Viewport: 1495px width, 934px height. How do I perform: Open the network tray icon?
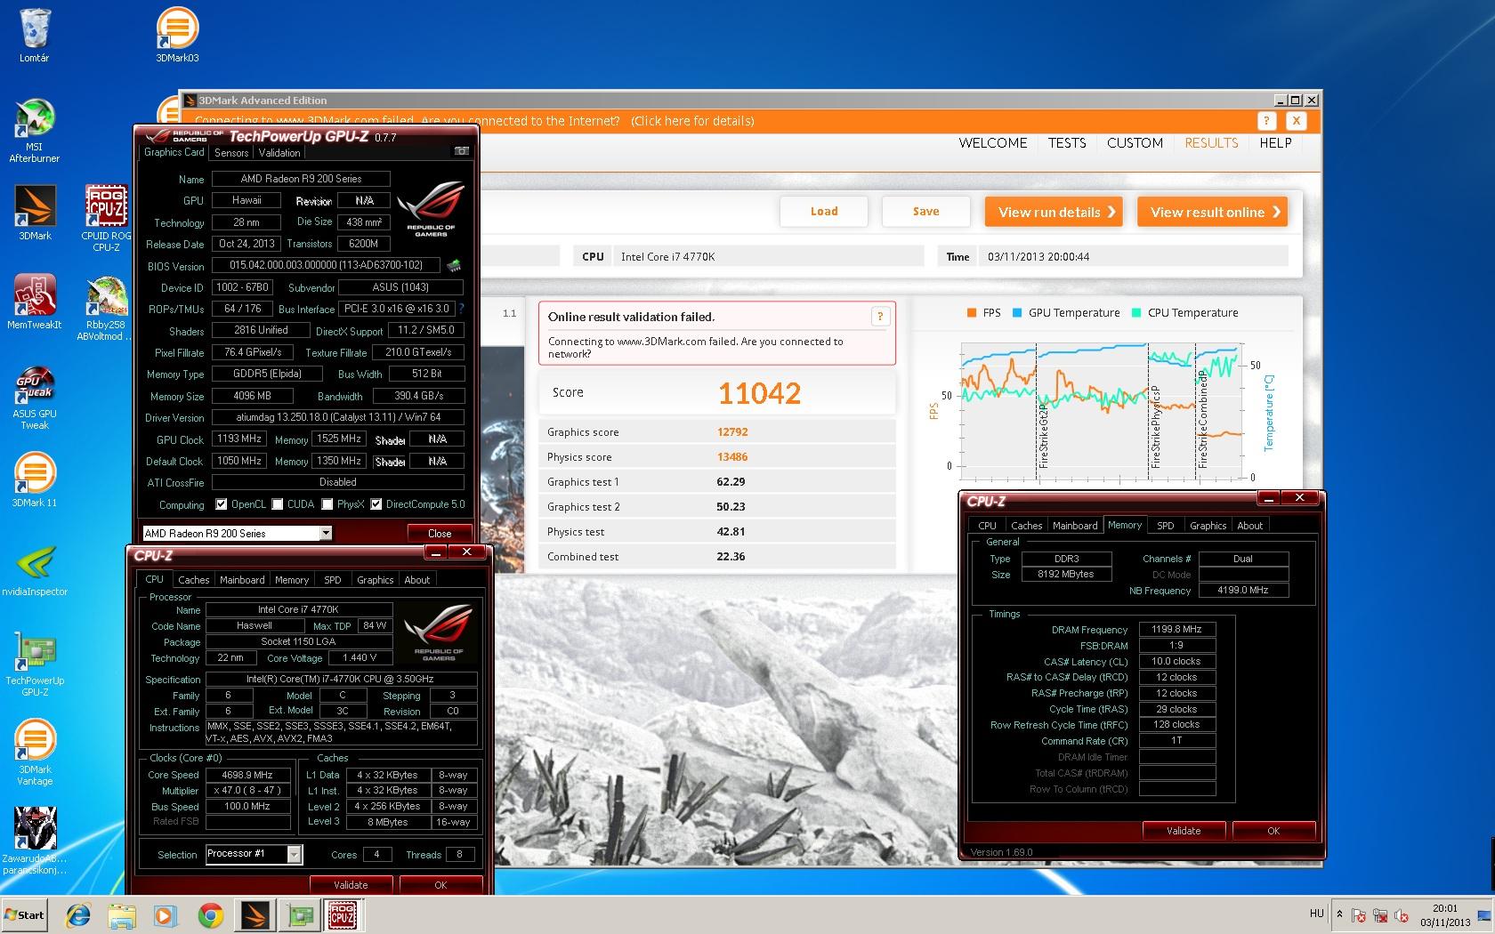[1380, 914]
